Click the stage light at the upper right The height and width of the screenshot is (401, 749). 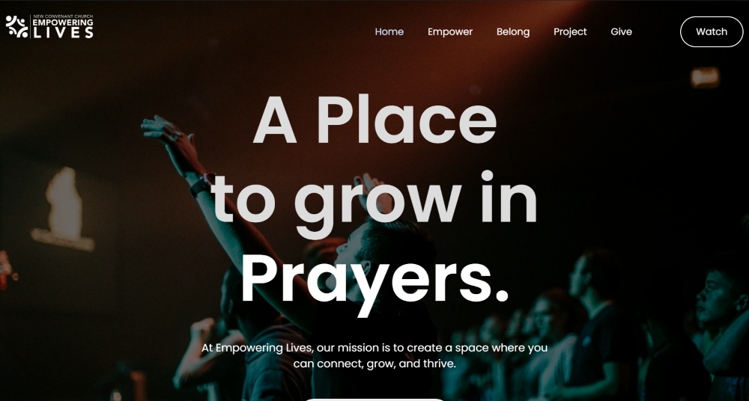coord(705,77)
